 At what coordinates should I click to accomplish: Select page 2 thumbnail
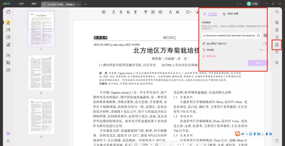pyautogui.click(x=41, y=73)
